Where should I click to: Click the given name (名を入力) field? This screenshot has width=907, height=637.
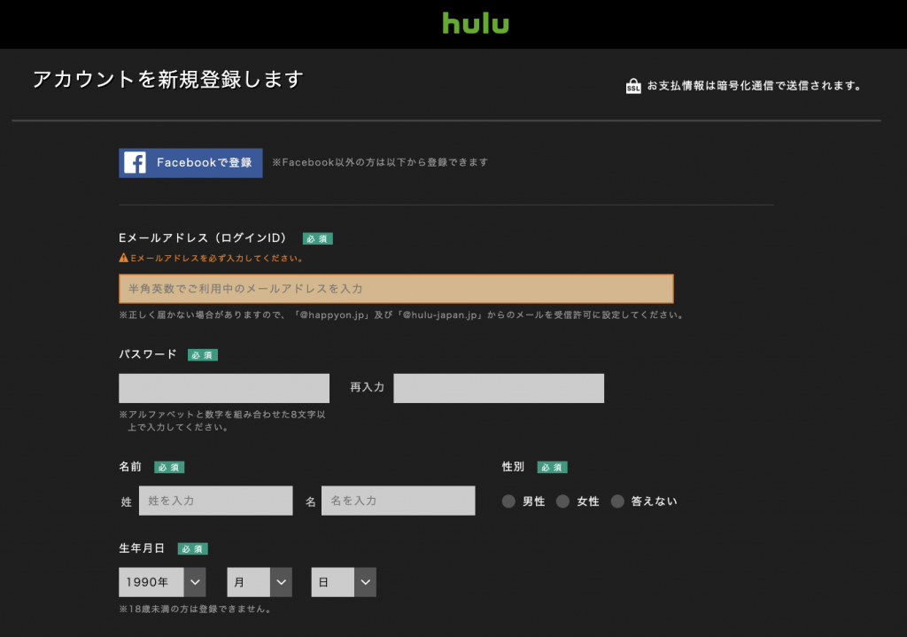coord(399,501)
